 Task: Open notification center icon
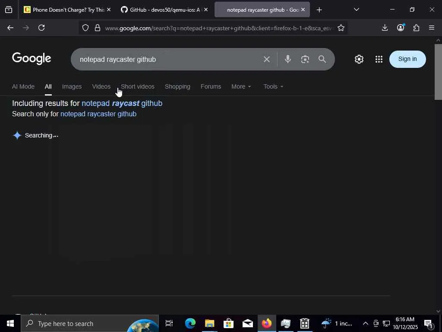point(428,323)
